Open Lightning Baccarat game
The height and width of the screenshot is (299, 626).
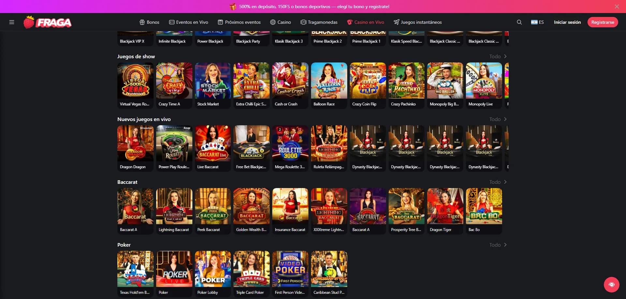pos(174,211)
